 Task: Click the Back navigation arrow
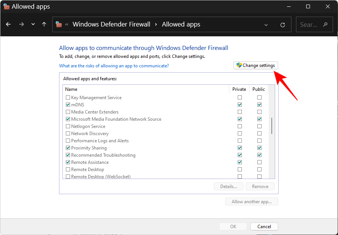click(8, 24)
